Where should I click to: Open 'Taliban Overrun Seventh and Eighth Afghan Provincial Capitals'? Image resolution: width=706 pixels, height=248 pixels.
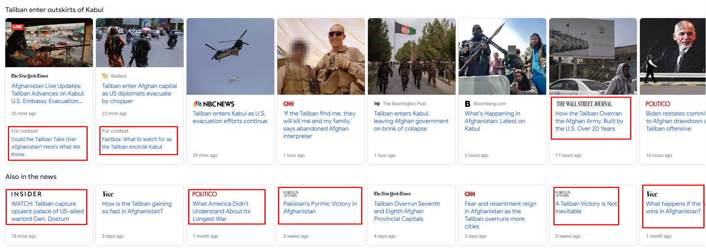pyautogui.click(x=407, y=211)
